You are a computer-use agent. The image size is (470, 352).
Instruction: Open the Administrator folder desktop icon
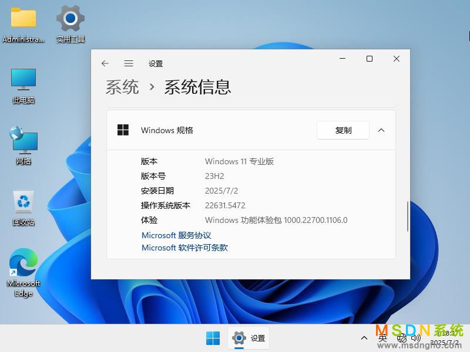pyautogui.click(x=23, y=25)
